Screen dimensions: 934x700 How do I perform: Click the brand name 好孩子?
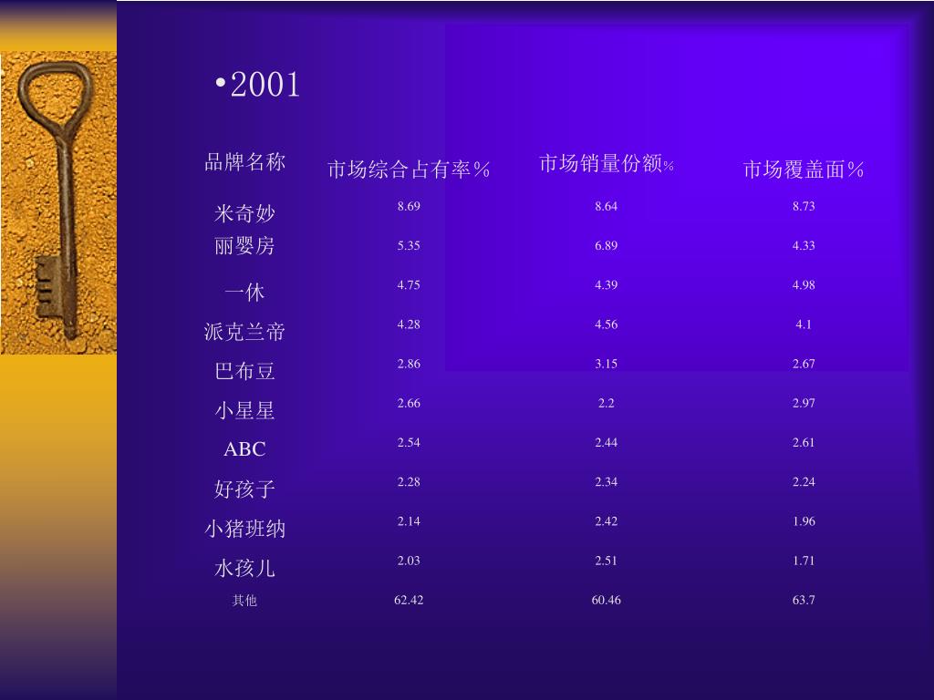(x=244, y=489)
